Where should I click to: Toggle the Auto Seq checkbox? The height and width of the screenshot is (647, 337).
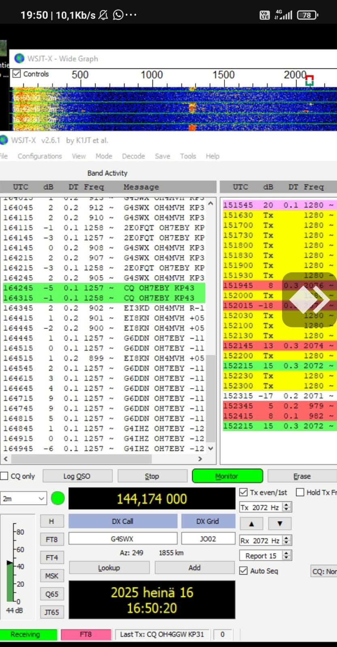tap(244, 571)
